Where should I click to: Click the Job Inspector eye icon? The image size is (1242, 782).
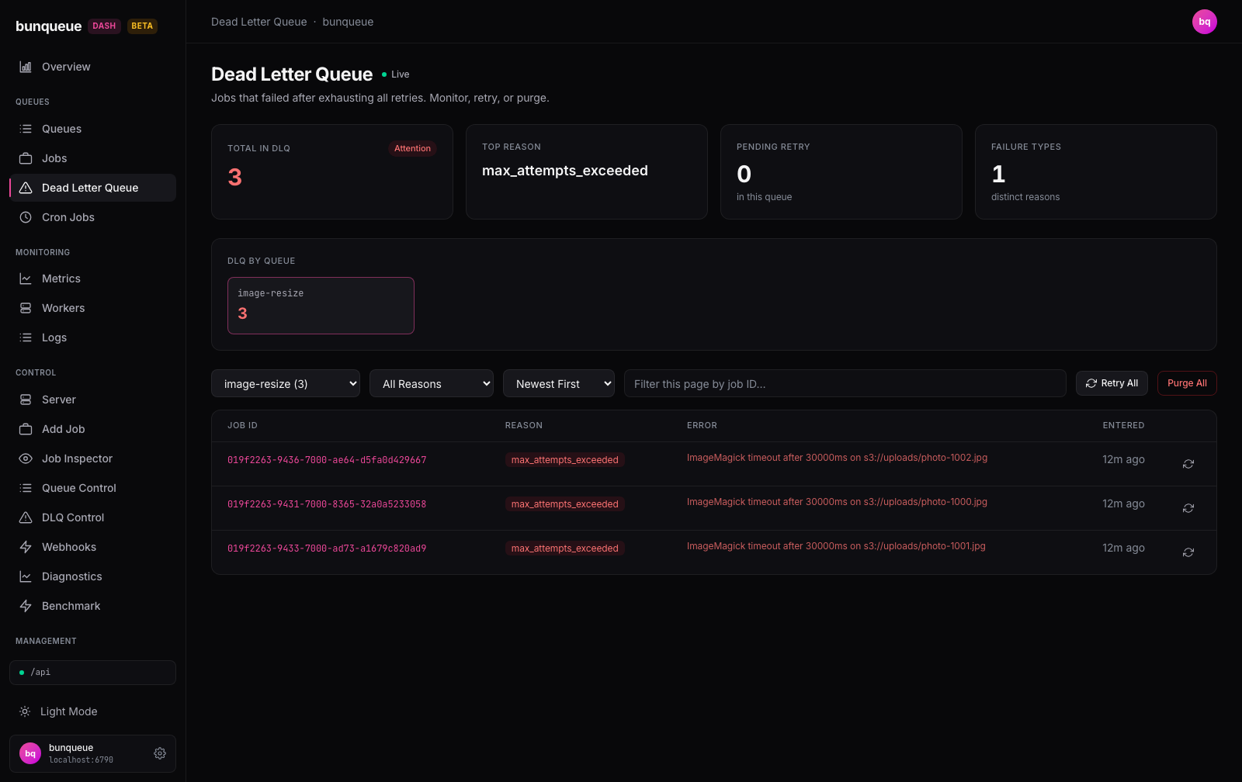[26, 458]
